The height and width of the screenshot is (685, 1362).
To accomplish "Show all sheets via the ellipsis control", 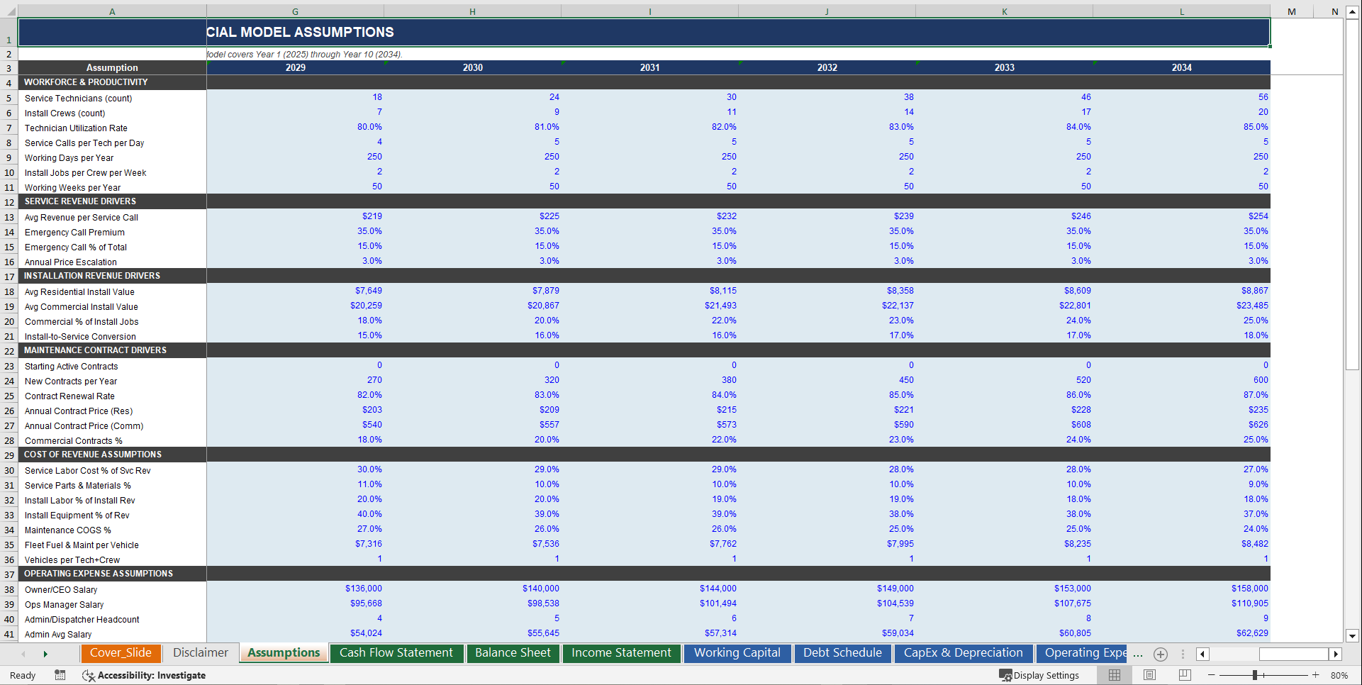I will [1138, 655].
